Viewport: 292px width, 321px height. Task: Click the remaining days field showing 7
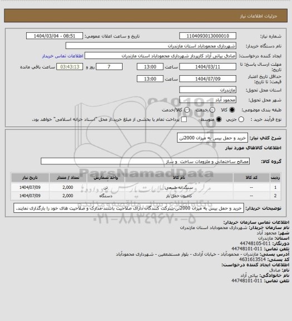[109, 67]
